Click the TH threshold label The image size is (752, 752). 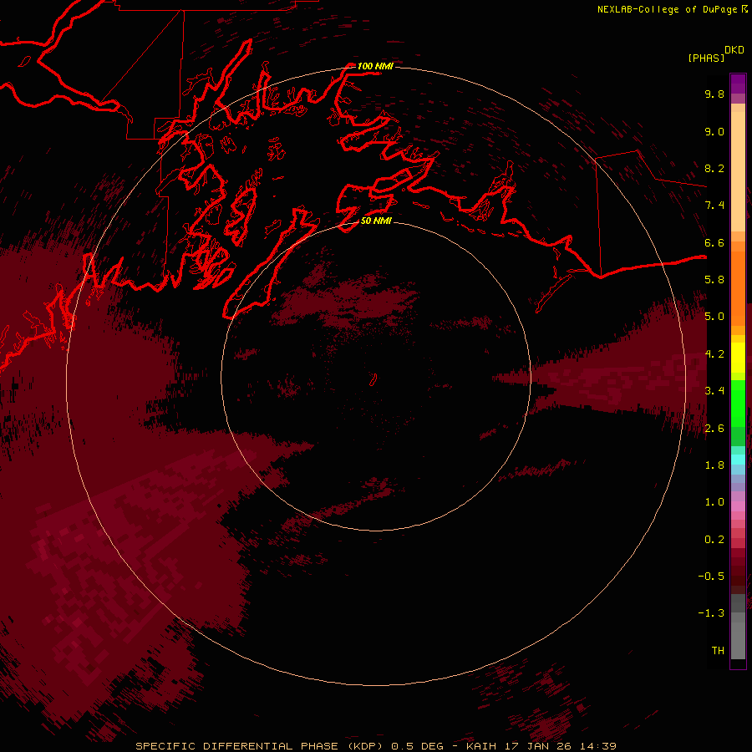pyautogui.click(x=718, y=651)
